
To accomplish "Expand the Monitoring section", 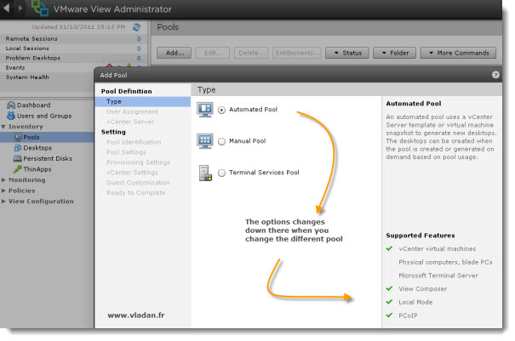I will 3,179.
